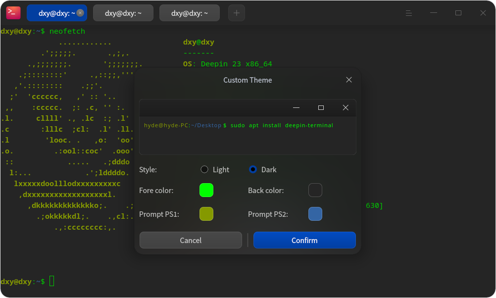Switch style from Dark to Light
The image size is (496, 298).
[204, 169]
